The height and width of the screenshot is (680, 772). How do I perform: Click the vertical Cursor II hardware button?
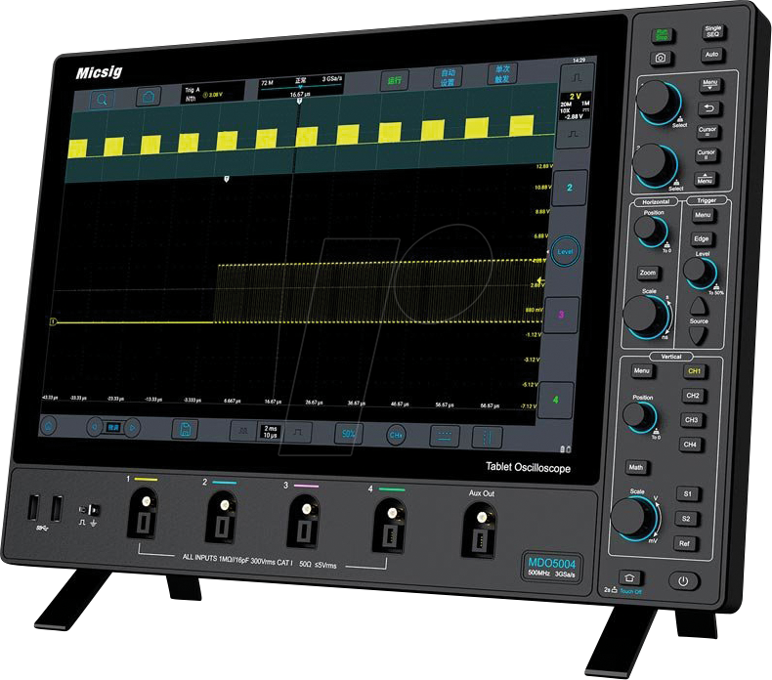tap(706, 154)
